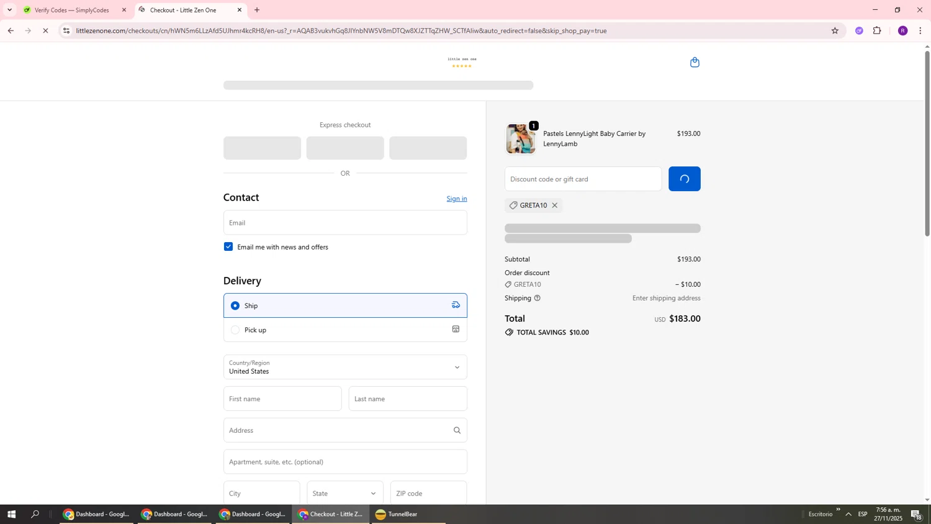Click the Apartment, suite field
The image size is (931, 524).
pos(345,462)
